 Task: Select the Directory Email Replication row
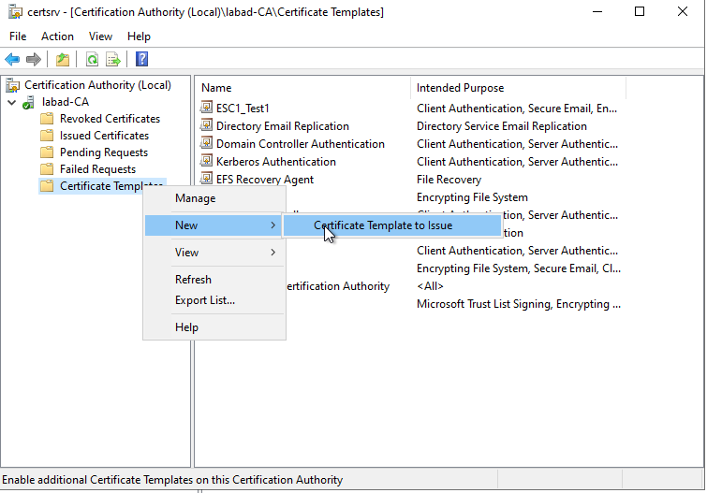point(282,126)
